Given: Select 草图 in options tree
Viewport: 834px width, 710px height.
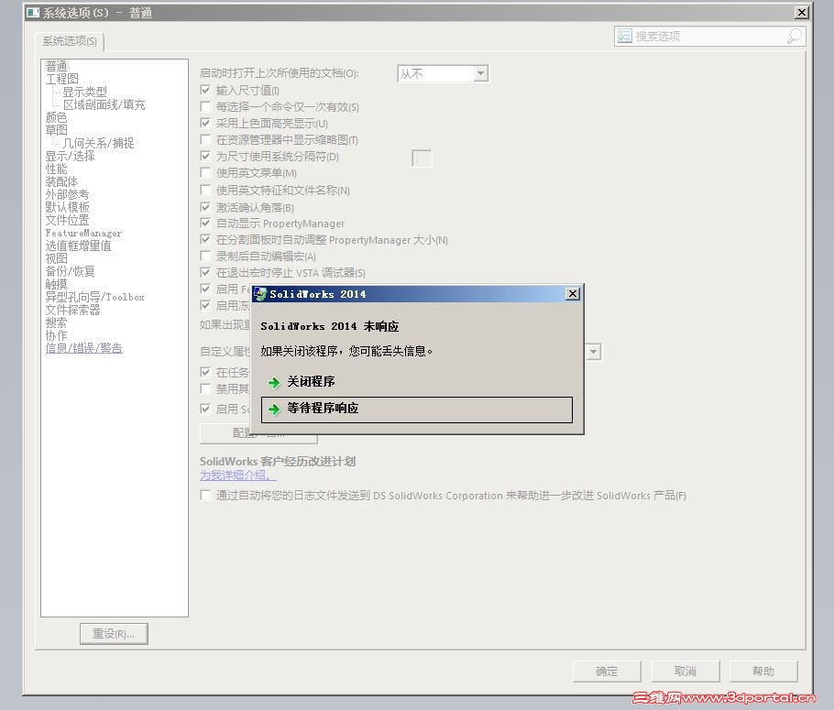Looking at the screenshot, I should pos(57,130).
